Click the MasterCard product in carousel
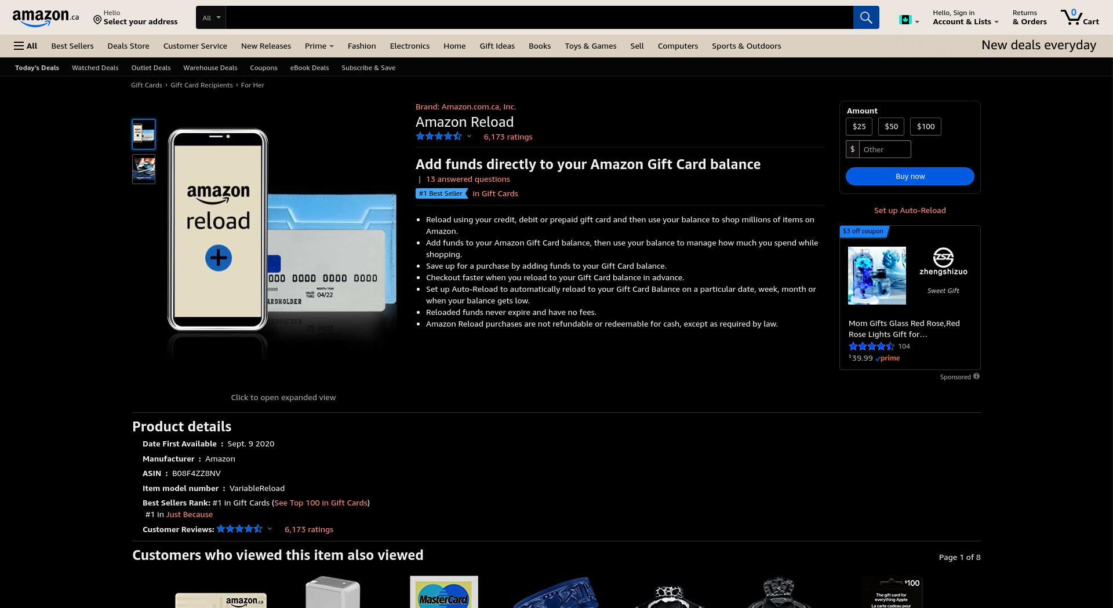 coord(444,592)
